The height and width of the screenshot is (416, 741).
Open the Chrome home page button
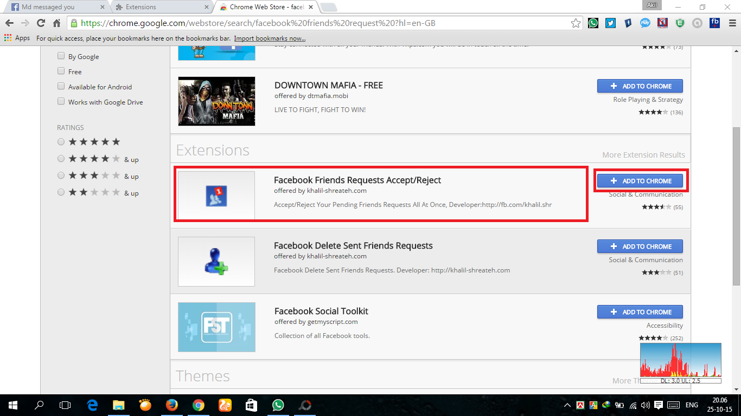56,23
